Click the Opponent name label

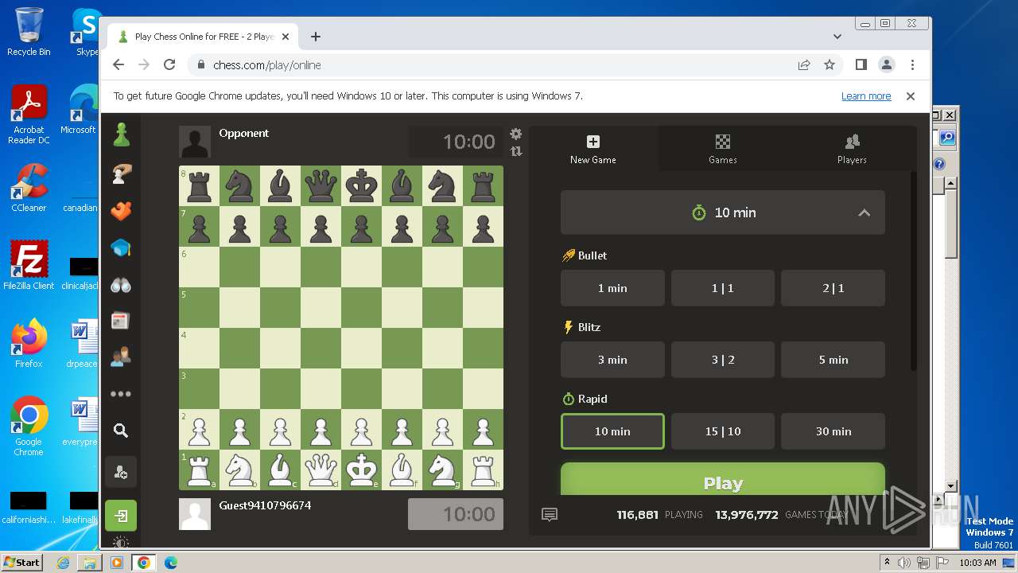[244, 133]
